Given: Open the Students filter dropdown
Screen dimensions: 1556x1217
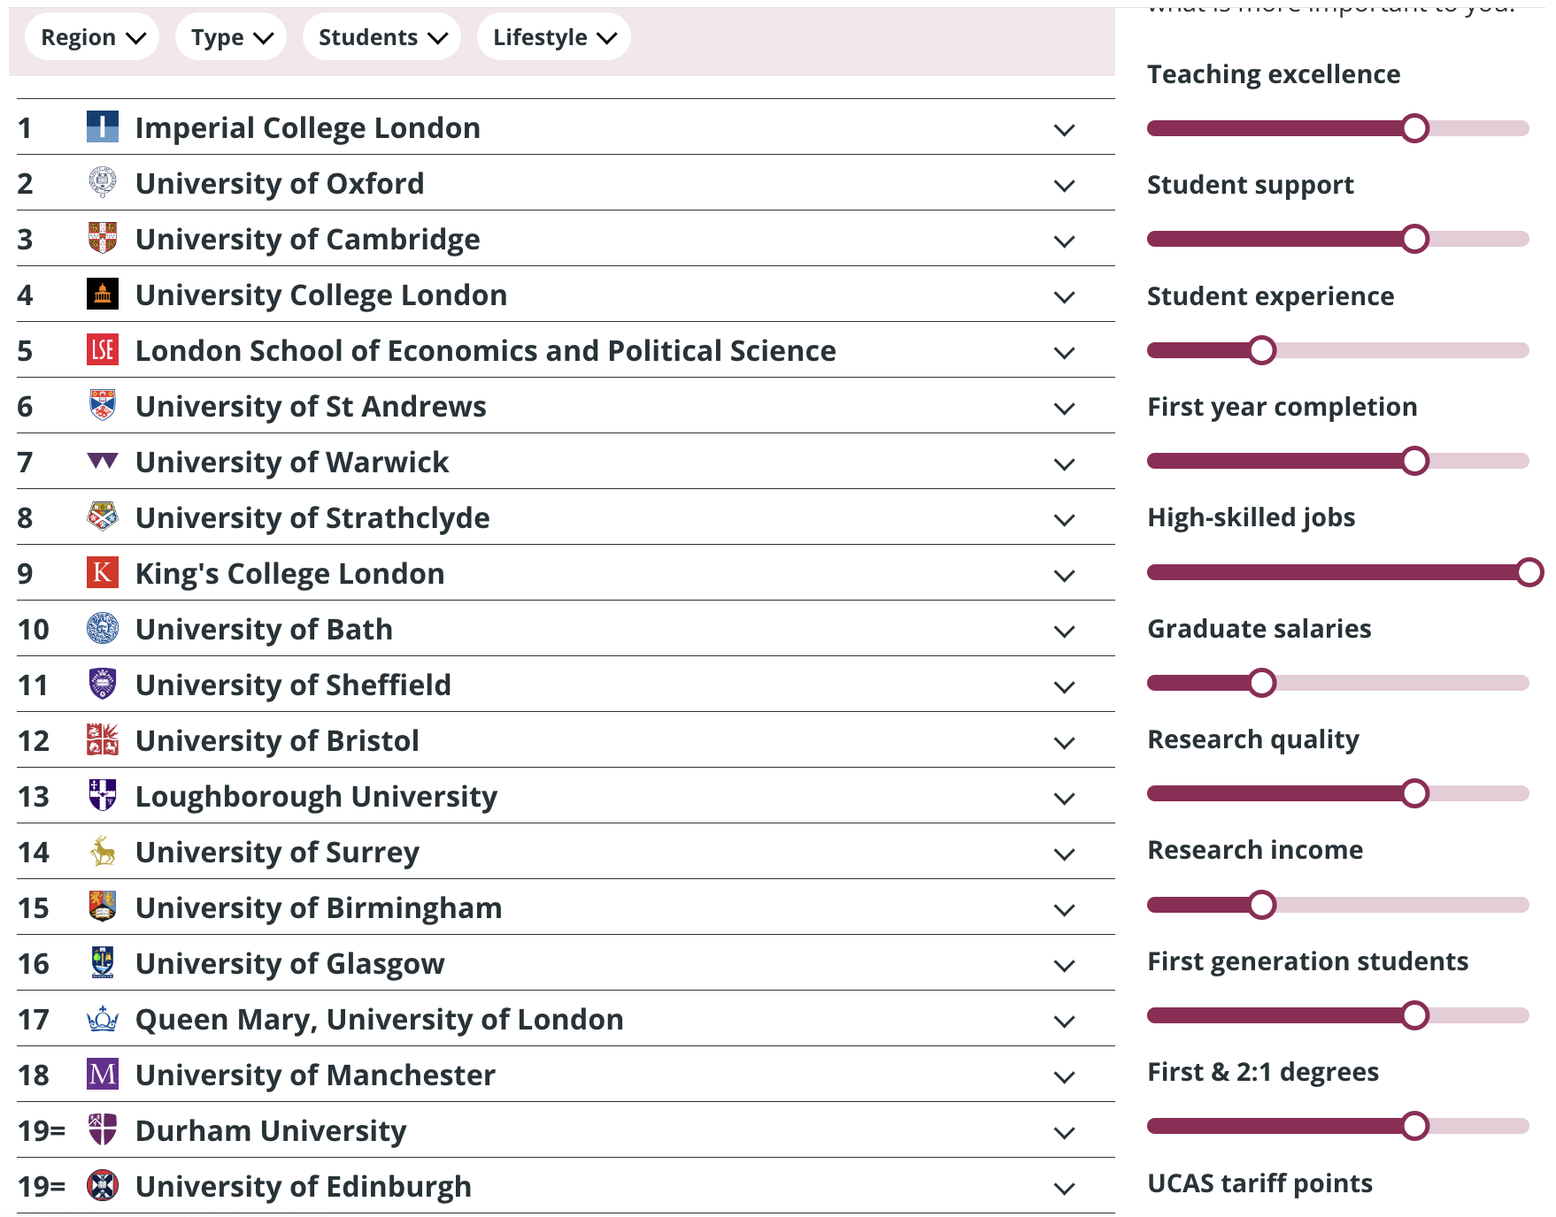Looking at the screenshot, I should pos(382,37).
